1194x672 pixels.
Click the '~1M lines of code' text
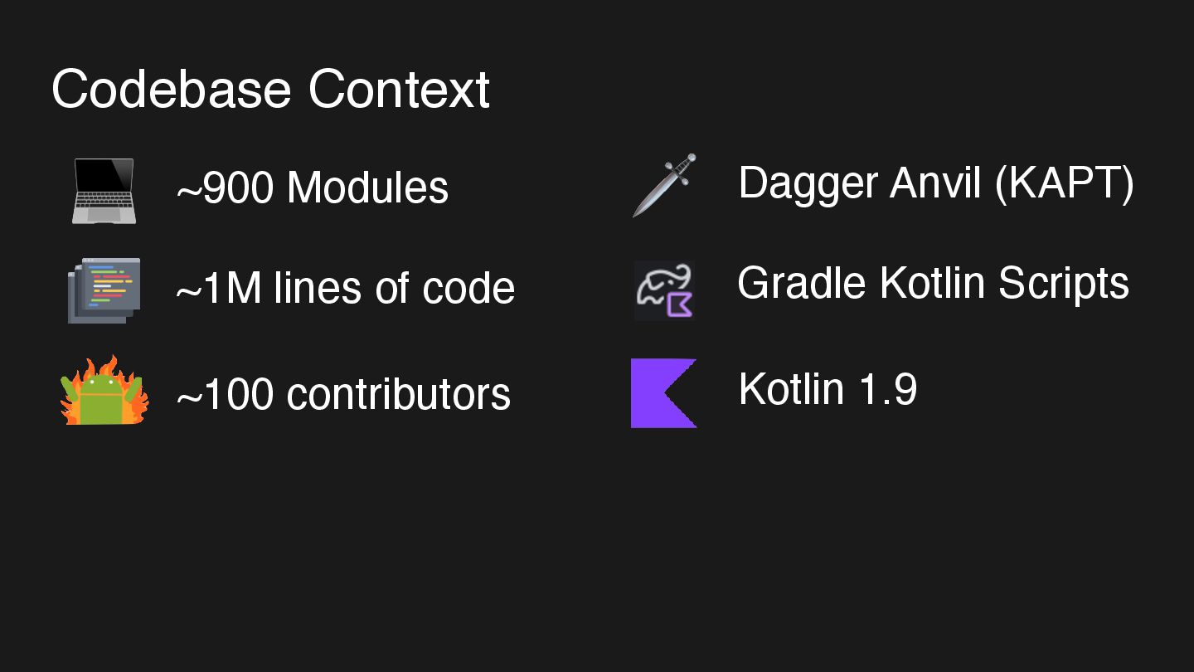pyautogui.click(x=345, y=289)
